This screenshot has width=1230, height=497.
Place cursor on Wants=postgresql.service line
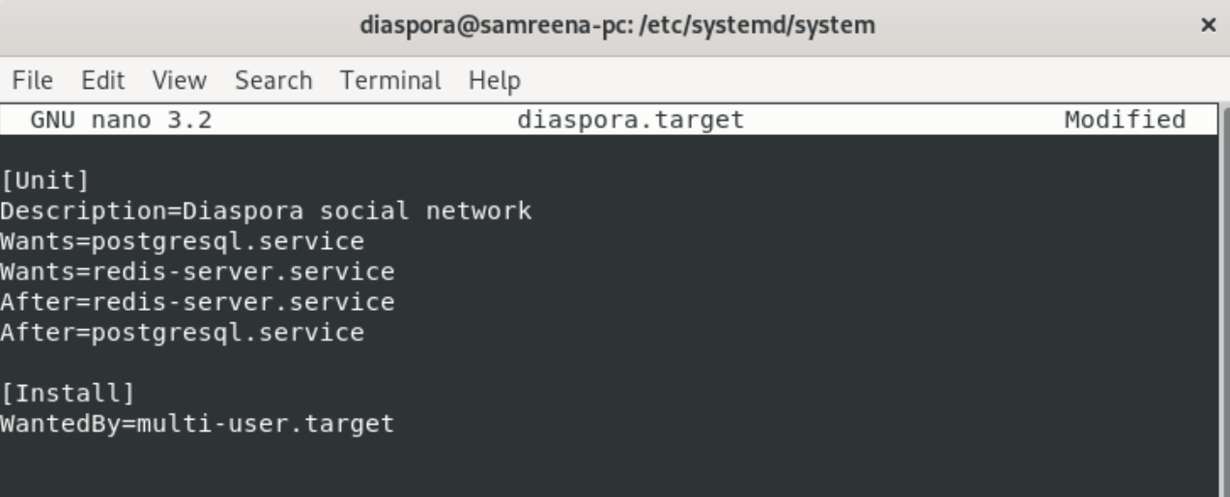tap(183, 241)
